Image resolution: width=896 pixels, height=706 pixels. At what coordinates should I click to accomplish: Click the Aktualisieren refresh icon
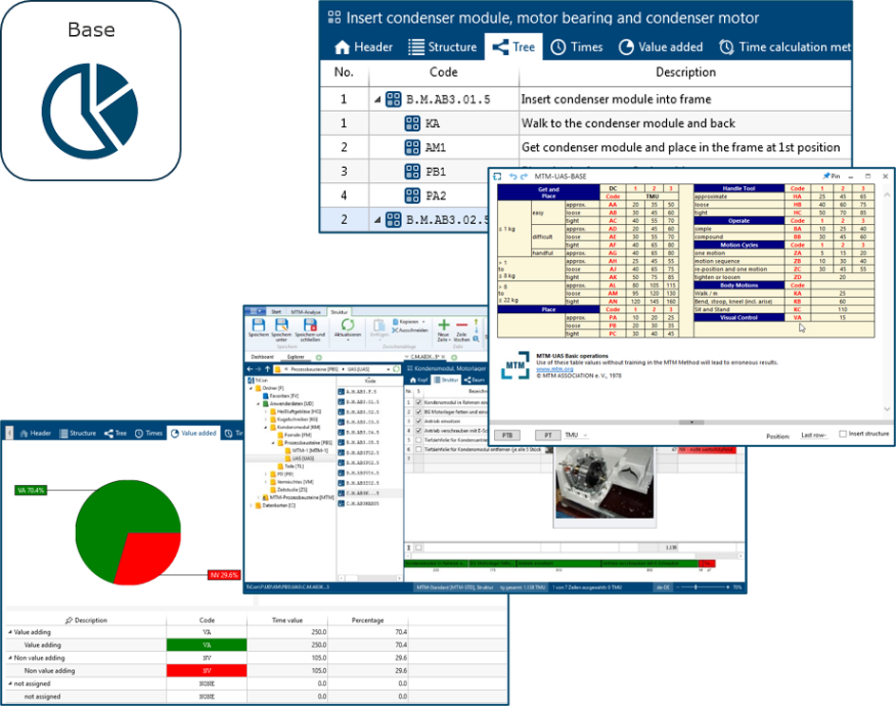point(348,325)
